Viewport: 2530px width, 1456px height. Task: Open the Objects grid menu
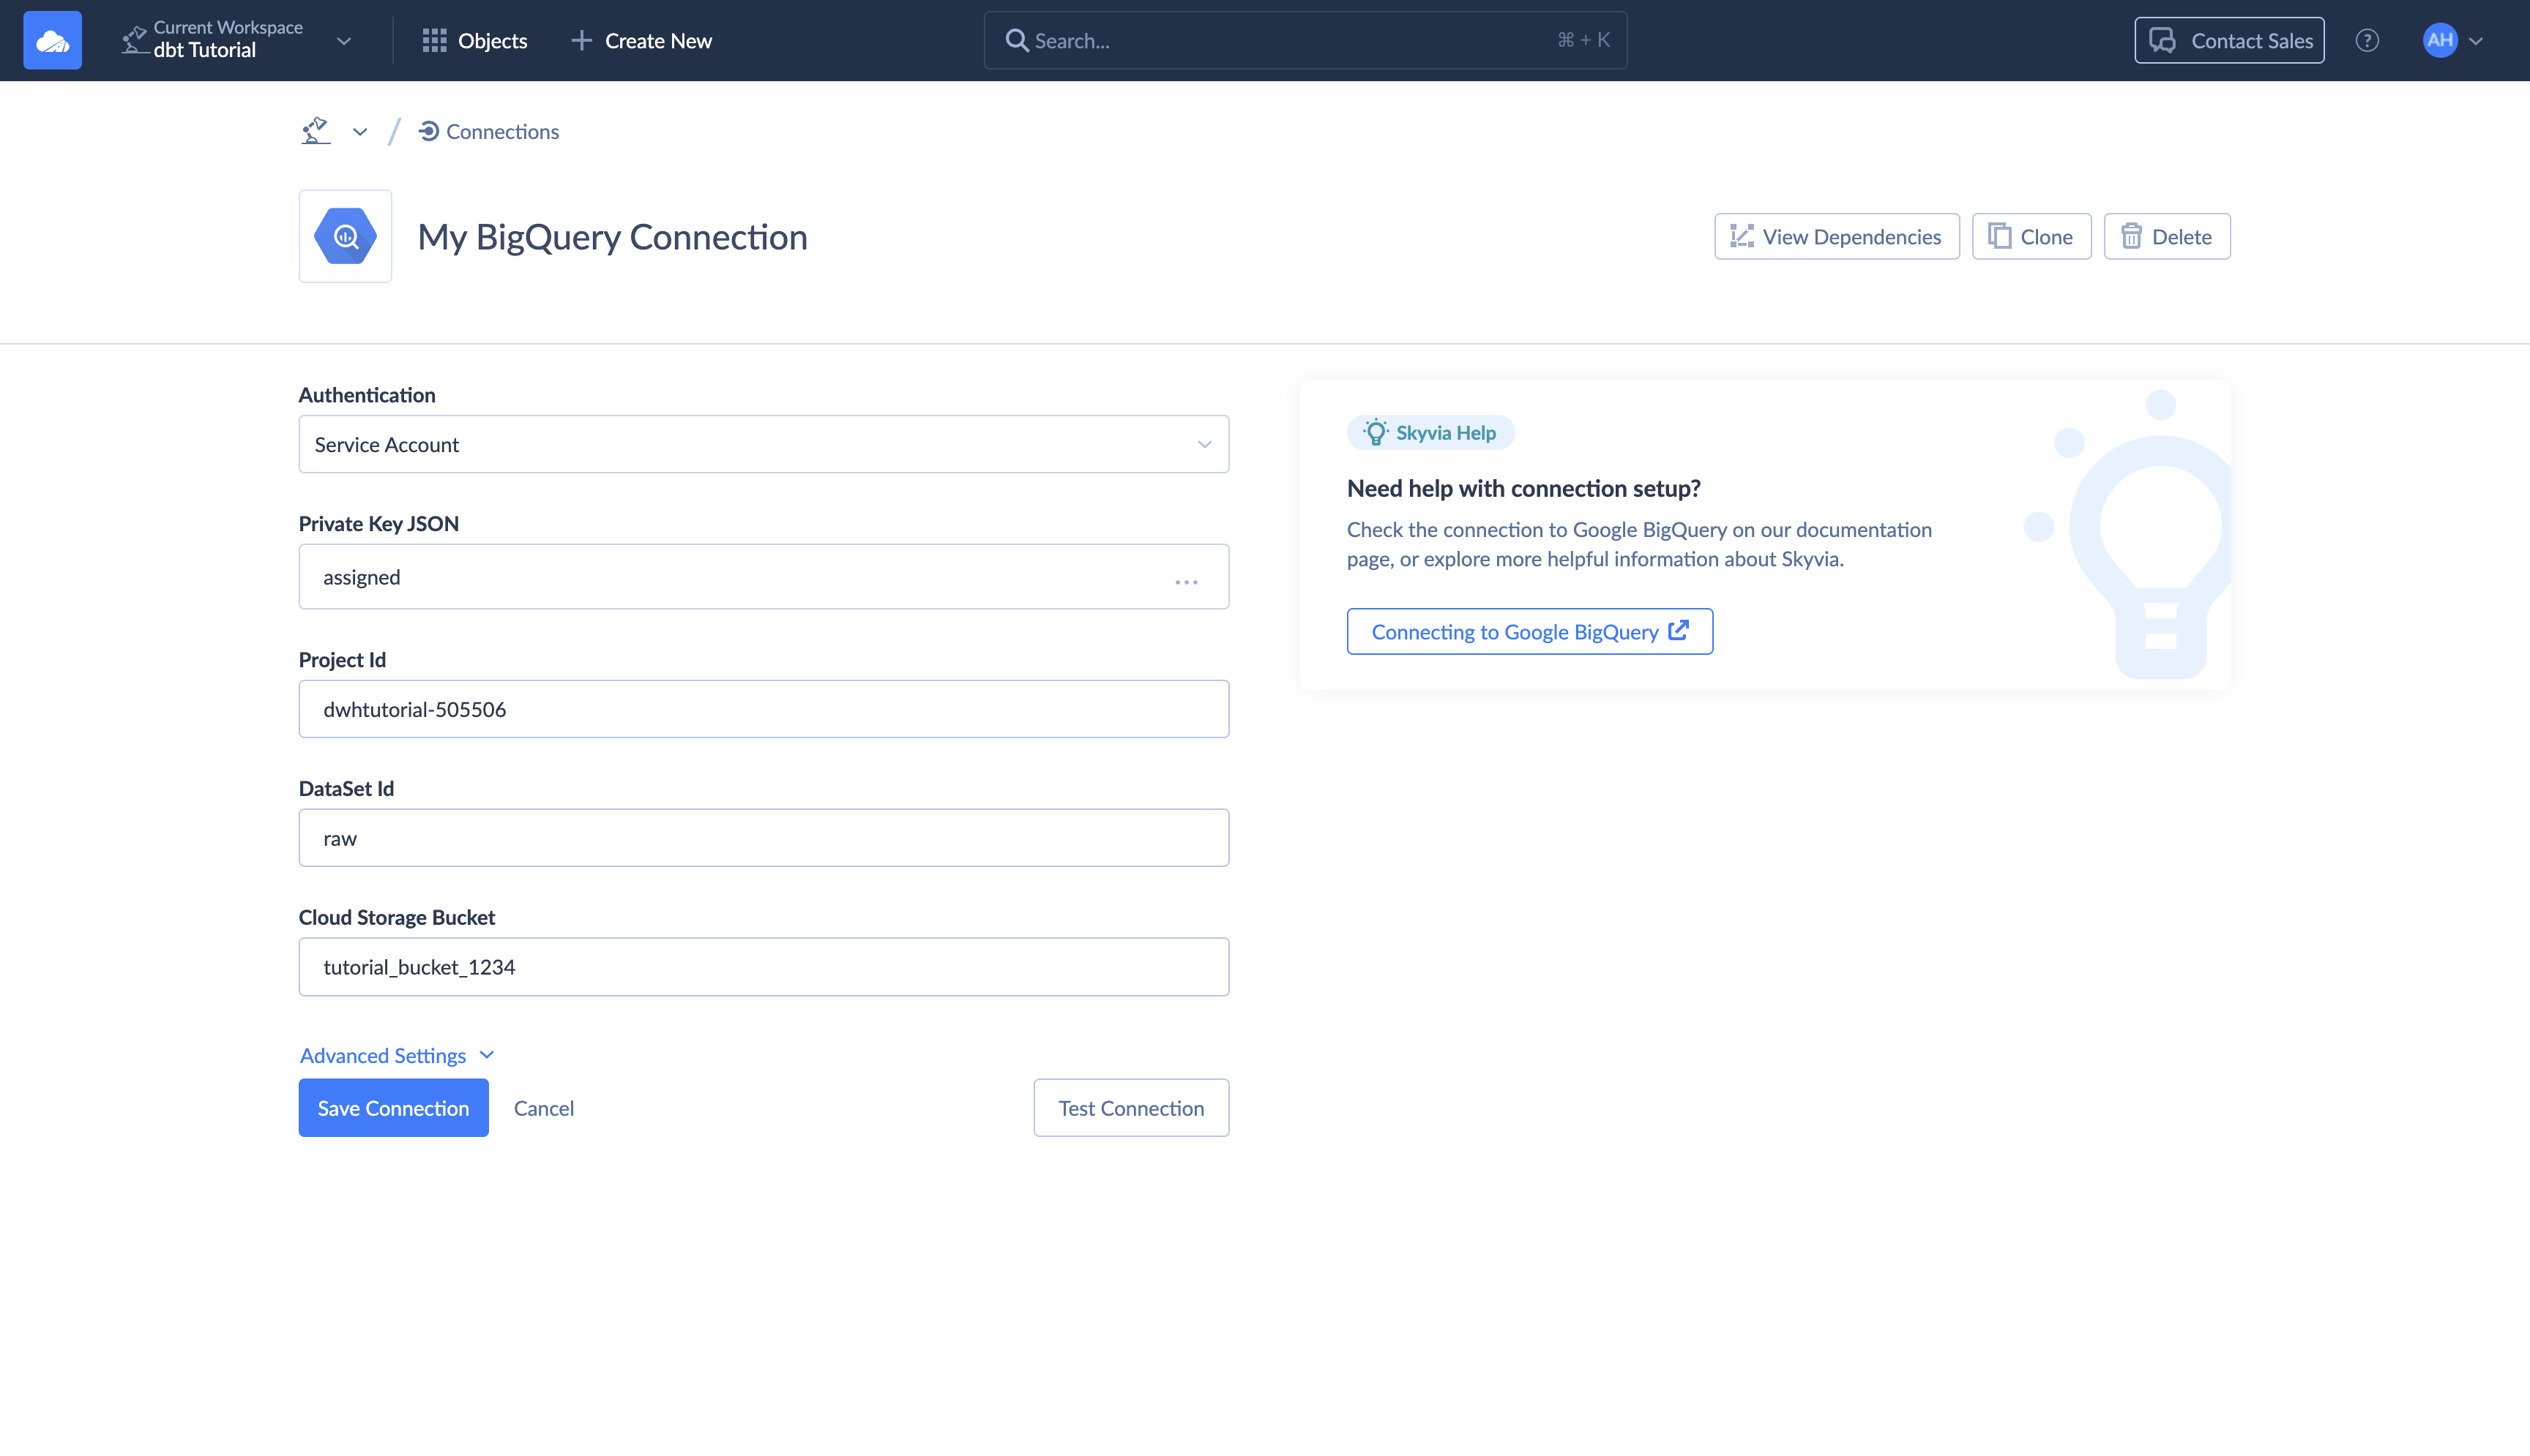tap(474, 40)
